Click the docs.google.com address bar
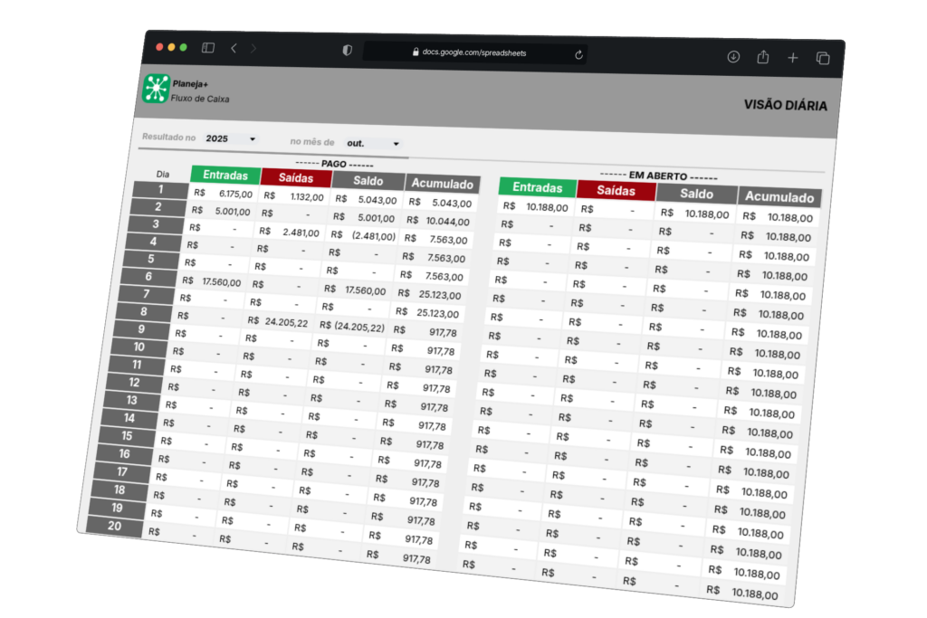This screenshot has height=618, width=927. coord(474,52)
